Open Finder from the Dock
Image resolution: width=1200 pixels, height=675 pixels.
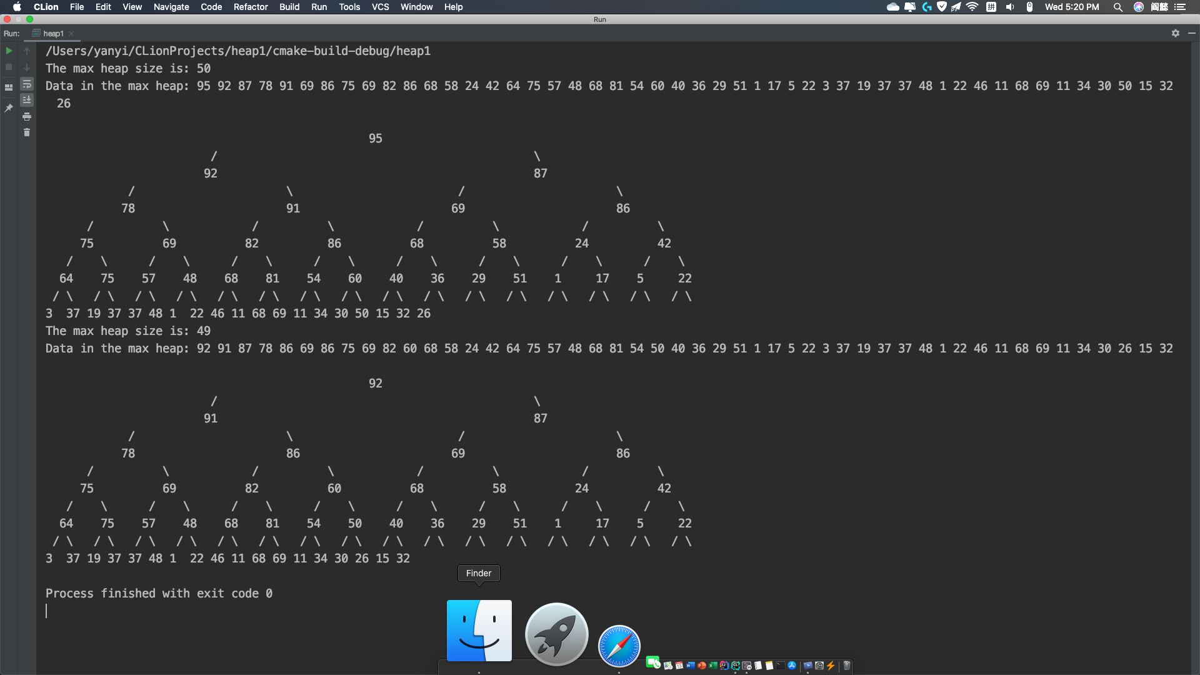pos(479,630)
